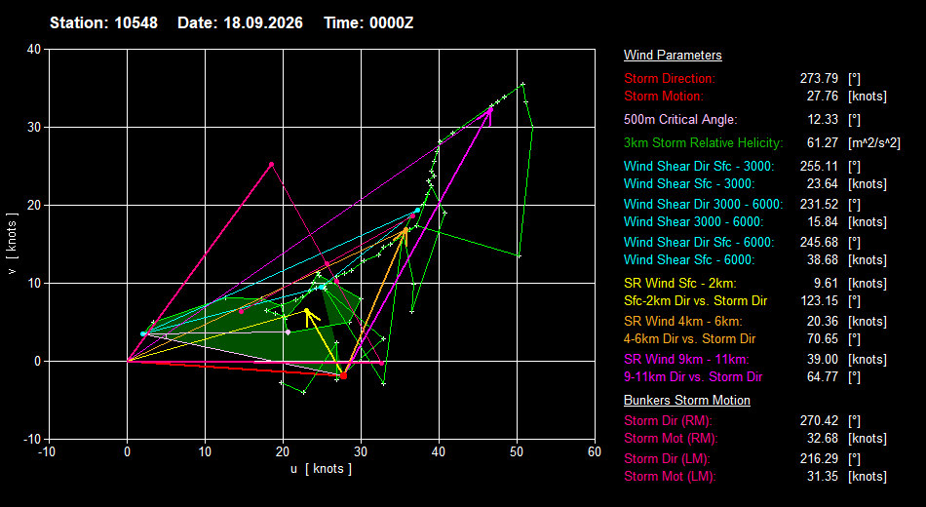Click the lavender diamond critical angle marker
Screen dimensions: 926x507
coord(289,332)
